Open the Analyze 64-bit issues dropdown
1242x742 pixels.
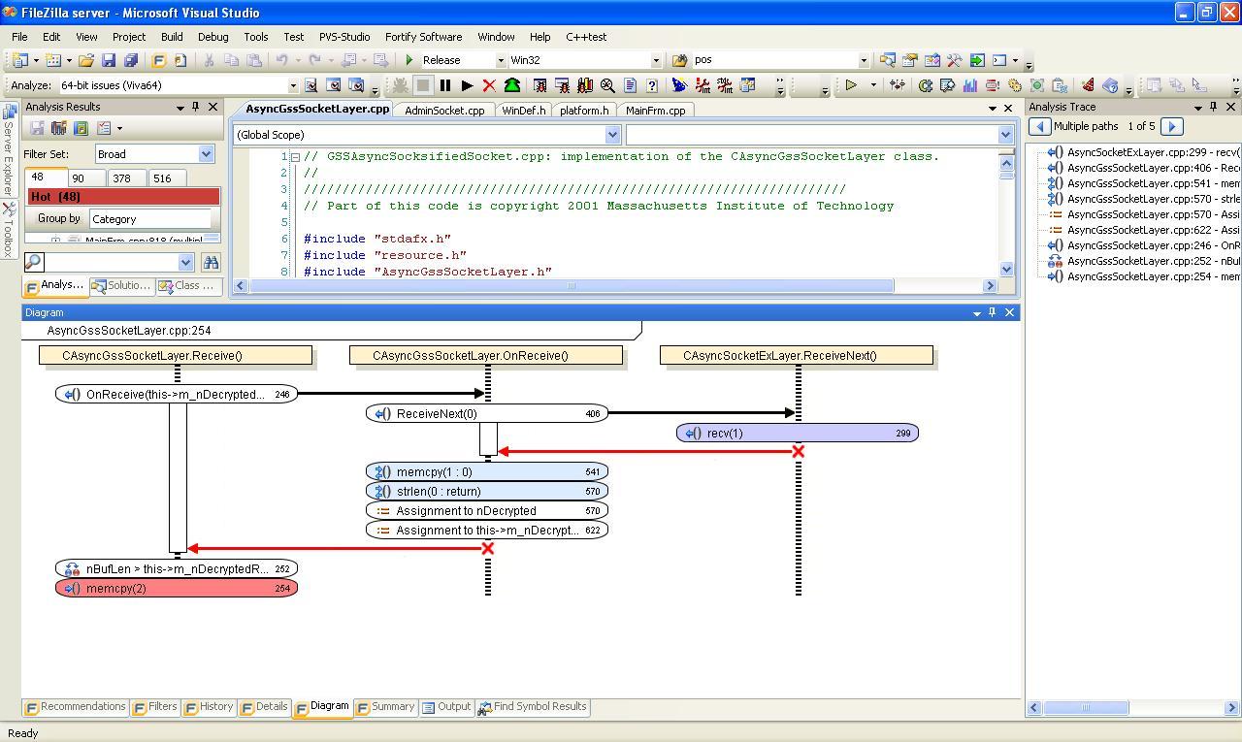point(293,85)
